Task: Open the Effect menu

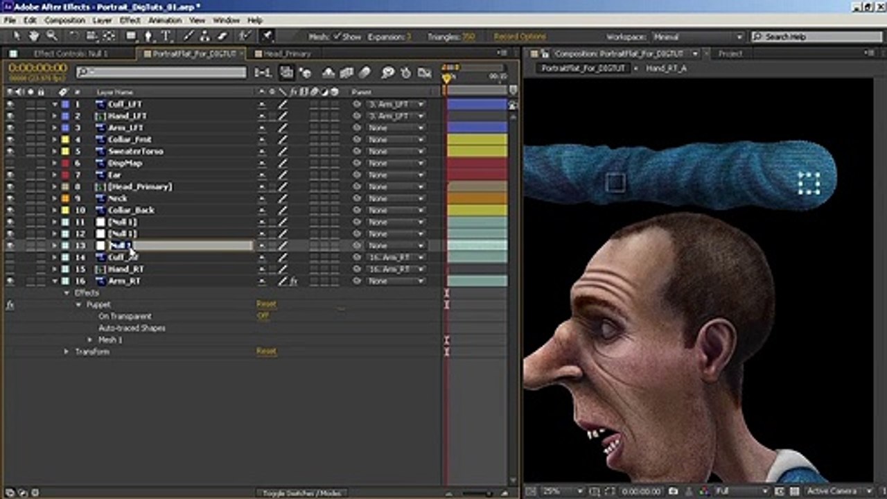Action: point(130,21)
